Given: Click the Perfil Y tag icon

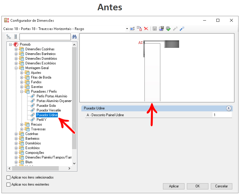Looking at the screenshot, I should coord(32,120).
